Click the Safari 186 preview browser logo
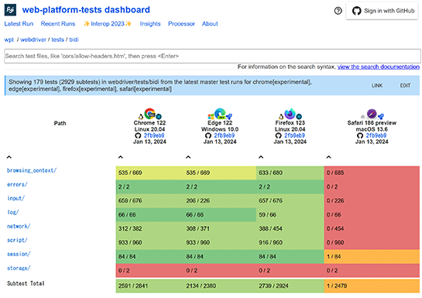Screen dimensions: 422x298 [372, 114]
